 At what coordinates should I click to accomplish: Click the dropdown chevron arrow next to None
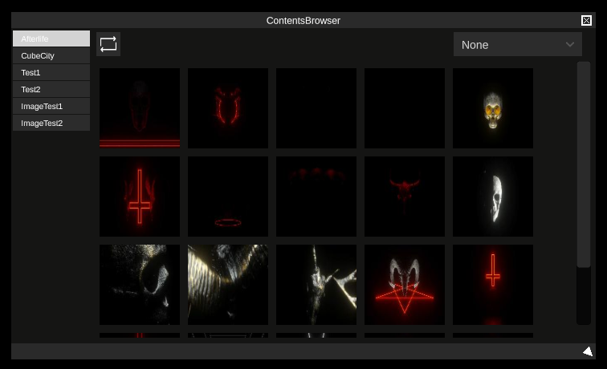(x=570, y=45)
